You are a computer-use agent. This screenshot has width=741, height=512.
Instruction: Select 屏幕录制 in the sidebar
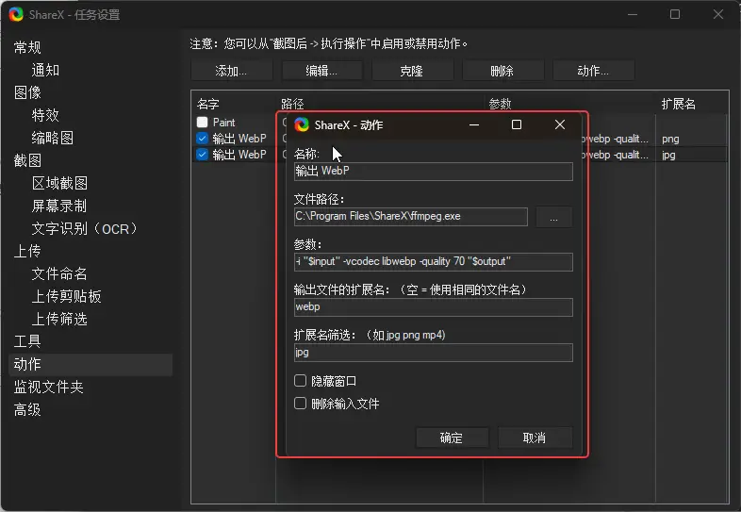click(x=59, y=206)
